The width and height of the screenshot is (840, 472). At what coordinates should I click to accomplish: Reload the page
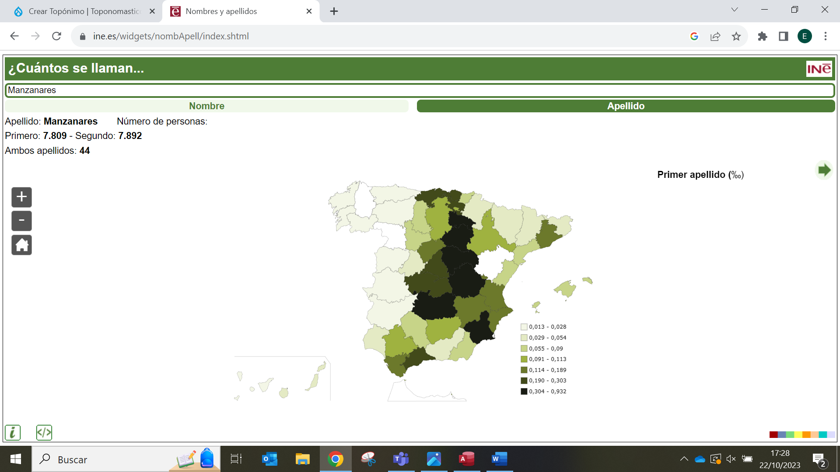[x=56, y=36]
